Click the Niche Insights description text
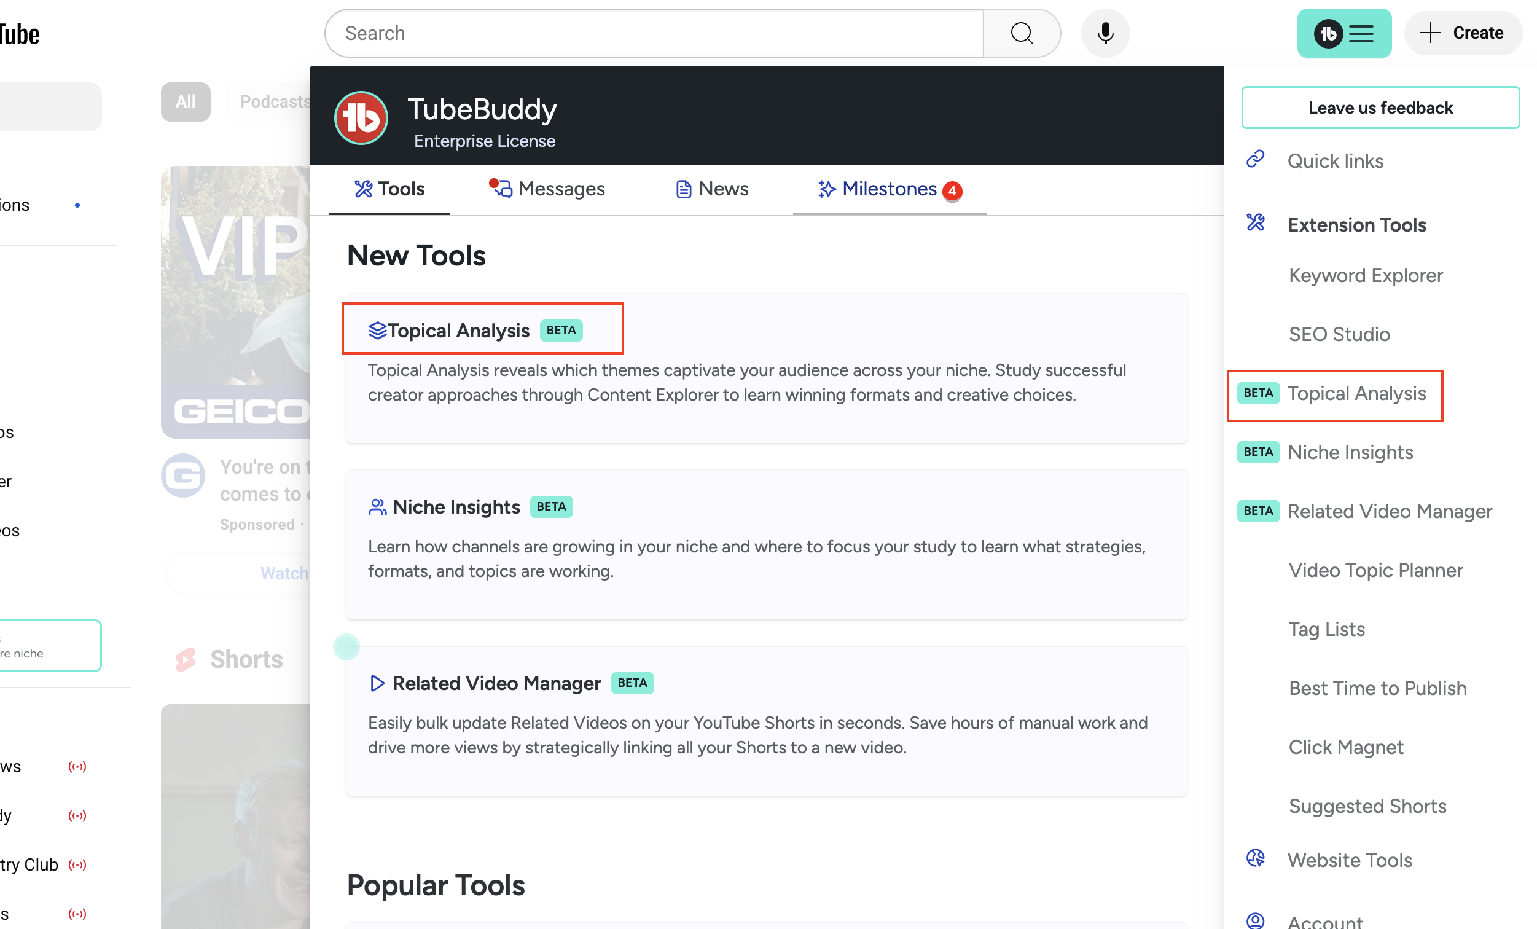1537x929 pixels. (757, 559)
